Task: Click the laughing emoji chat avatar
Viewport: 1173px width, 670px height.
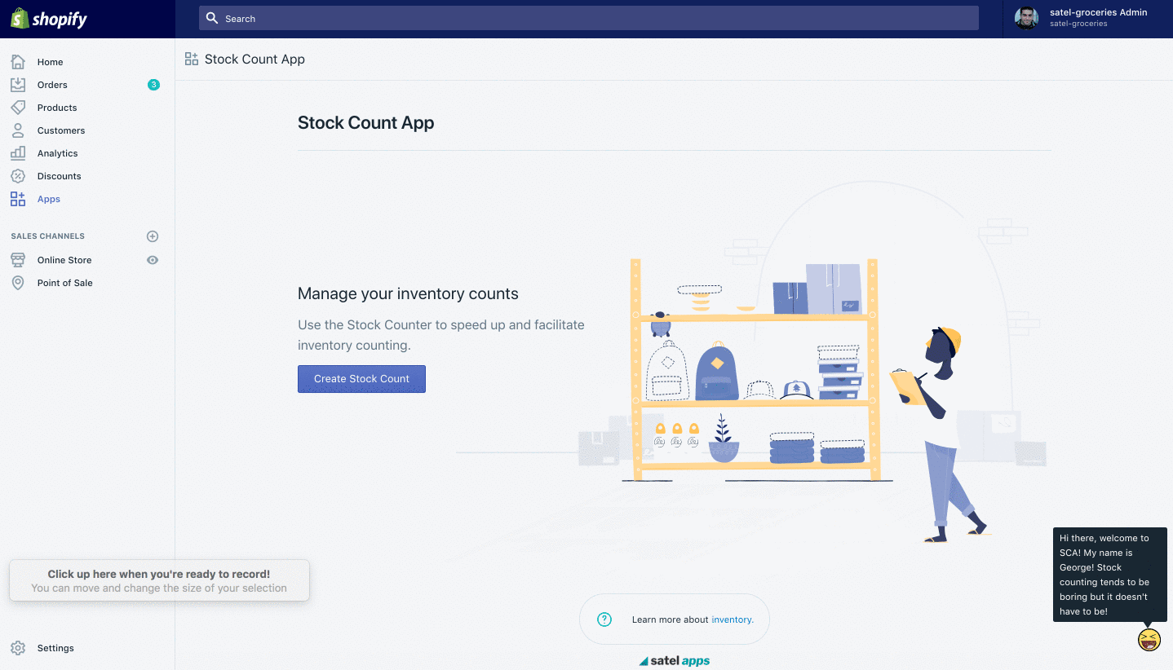Action: (1149, 639)
